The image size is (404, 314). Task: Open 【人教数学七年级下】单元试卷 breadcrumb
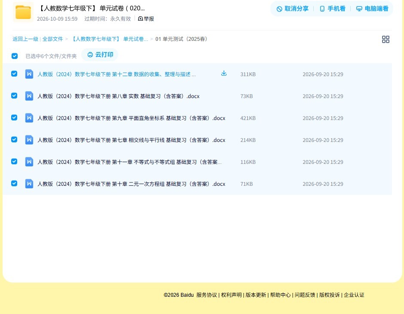[x=109, y=39]
